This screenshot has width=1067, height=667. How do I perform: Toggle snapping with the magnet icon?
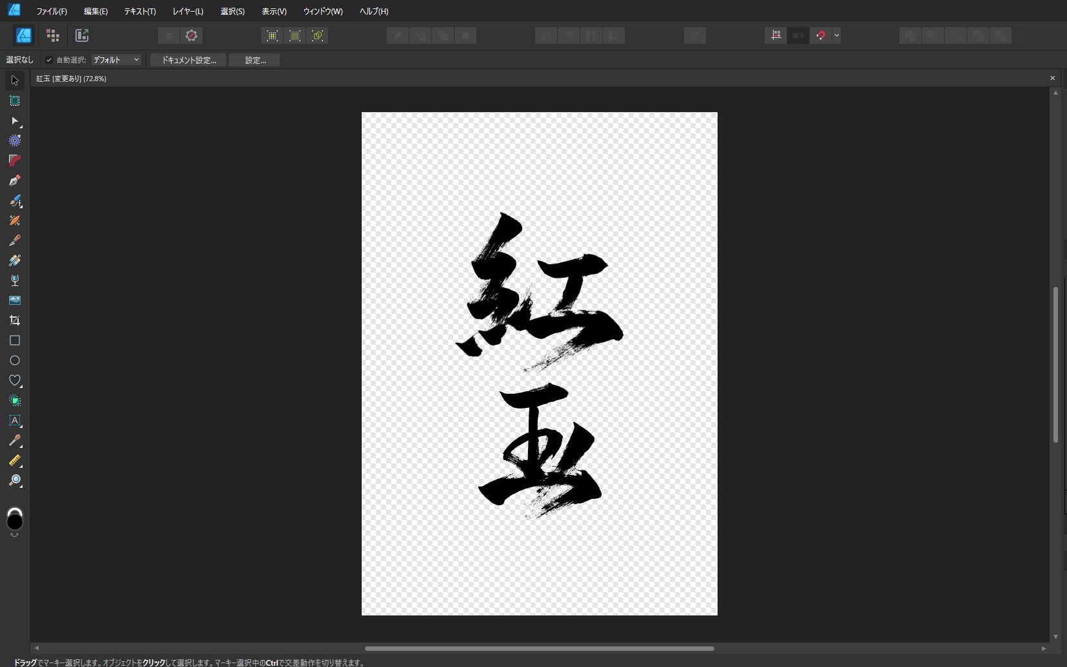point(820,35)
